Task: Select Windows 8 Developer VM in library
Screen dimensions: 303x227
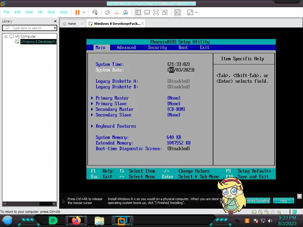Action: tap(38, 42)
